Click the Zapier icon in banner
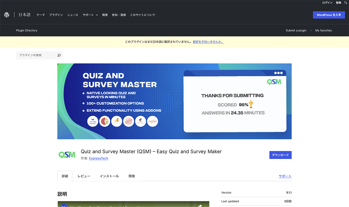The width and height of the screenshot is (349, 207). 152,121
